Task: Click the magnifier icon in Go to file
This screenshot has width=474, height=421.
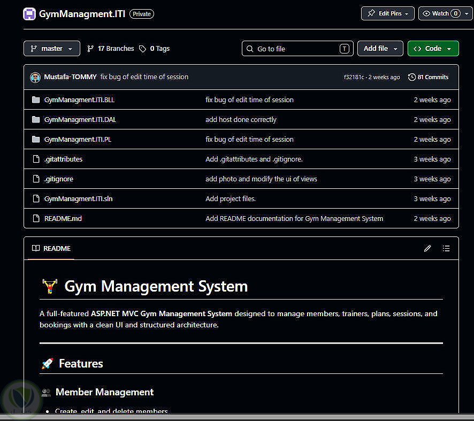Action: click(x=250, y=49)
